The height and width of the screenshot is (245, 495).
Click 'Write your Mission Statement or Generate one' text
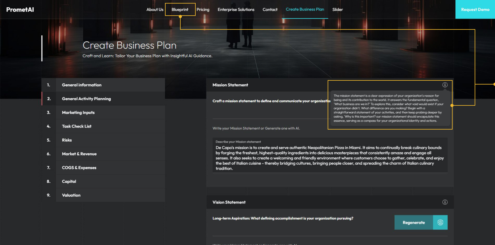point(256,128)
